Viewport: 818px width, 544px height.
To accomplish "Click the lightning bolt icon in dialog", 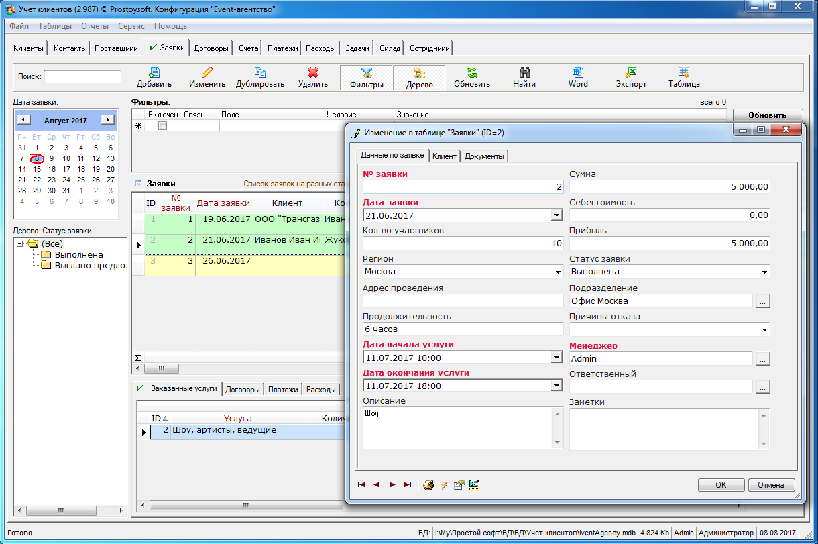I will tap(444, 485).
